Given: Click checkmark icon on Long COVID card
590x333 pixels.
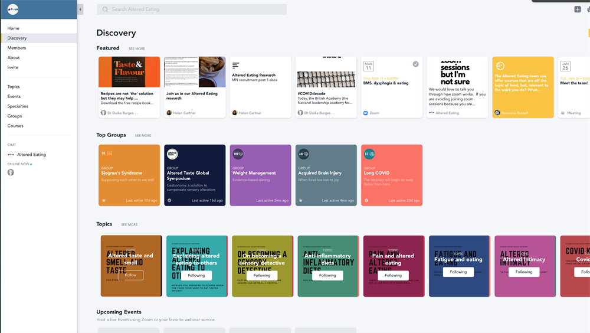Looking at the screenshot, I should pyautogui.click(x=366, y=200).
